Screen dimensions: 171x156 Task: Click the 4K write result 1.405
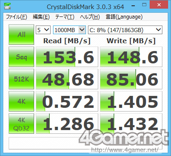pos(131,101)
